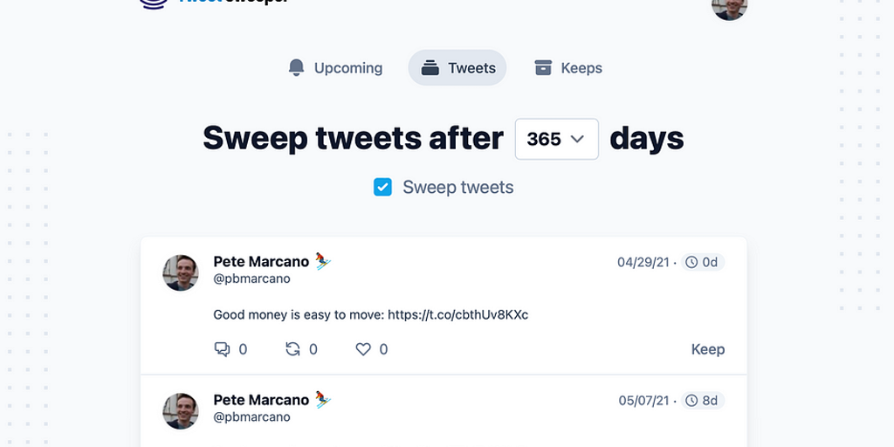Click the clock icon beside 8d

[x=691, y=401]
